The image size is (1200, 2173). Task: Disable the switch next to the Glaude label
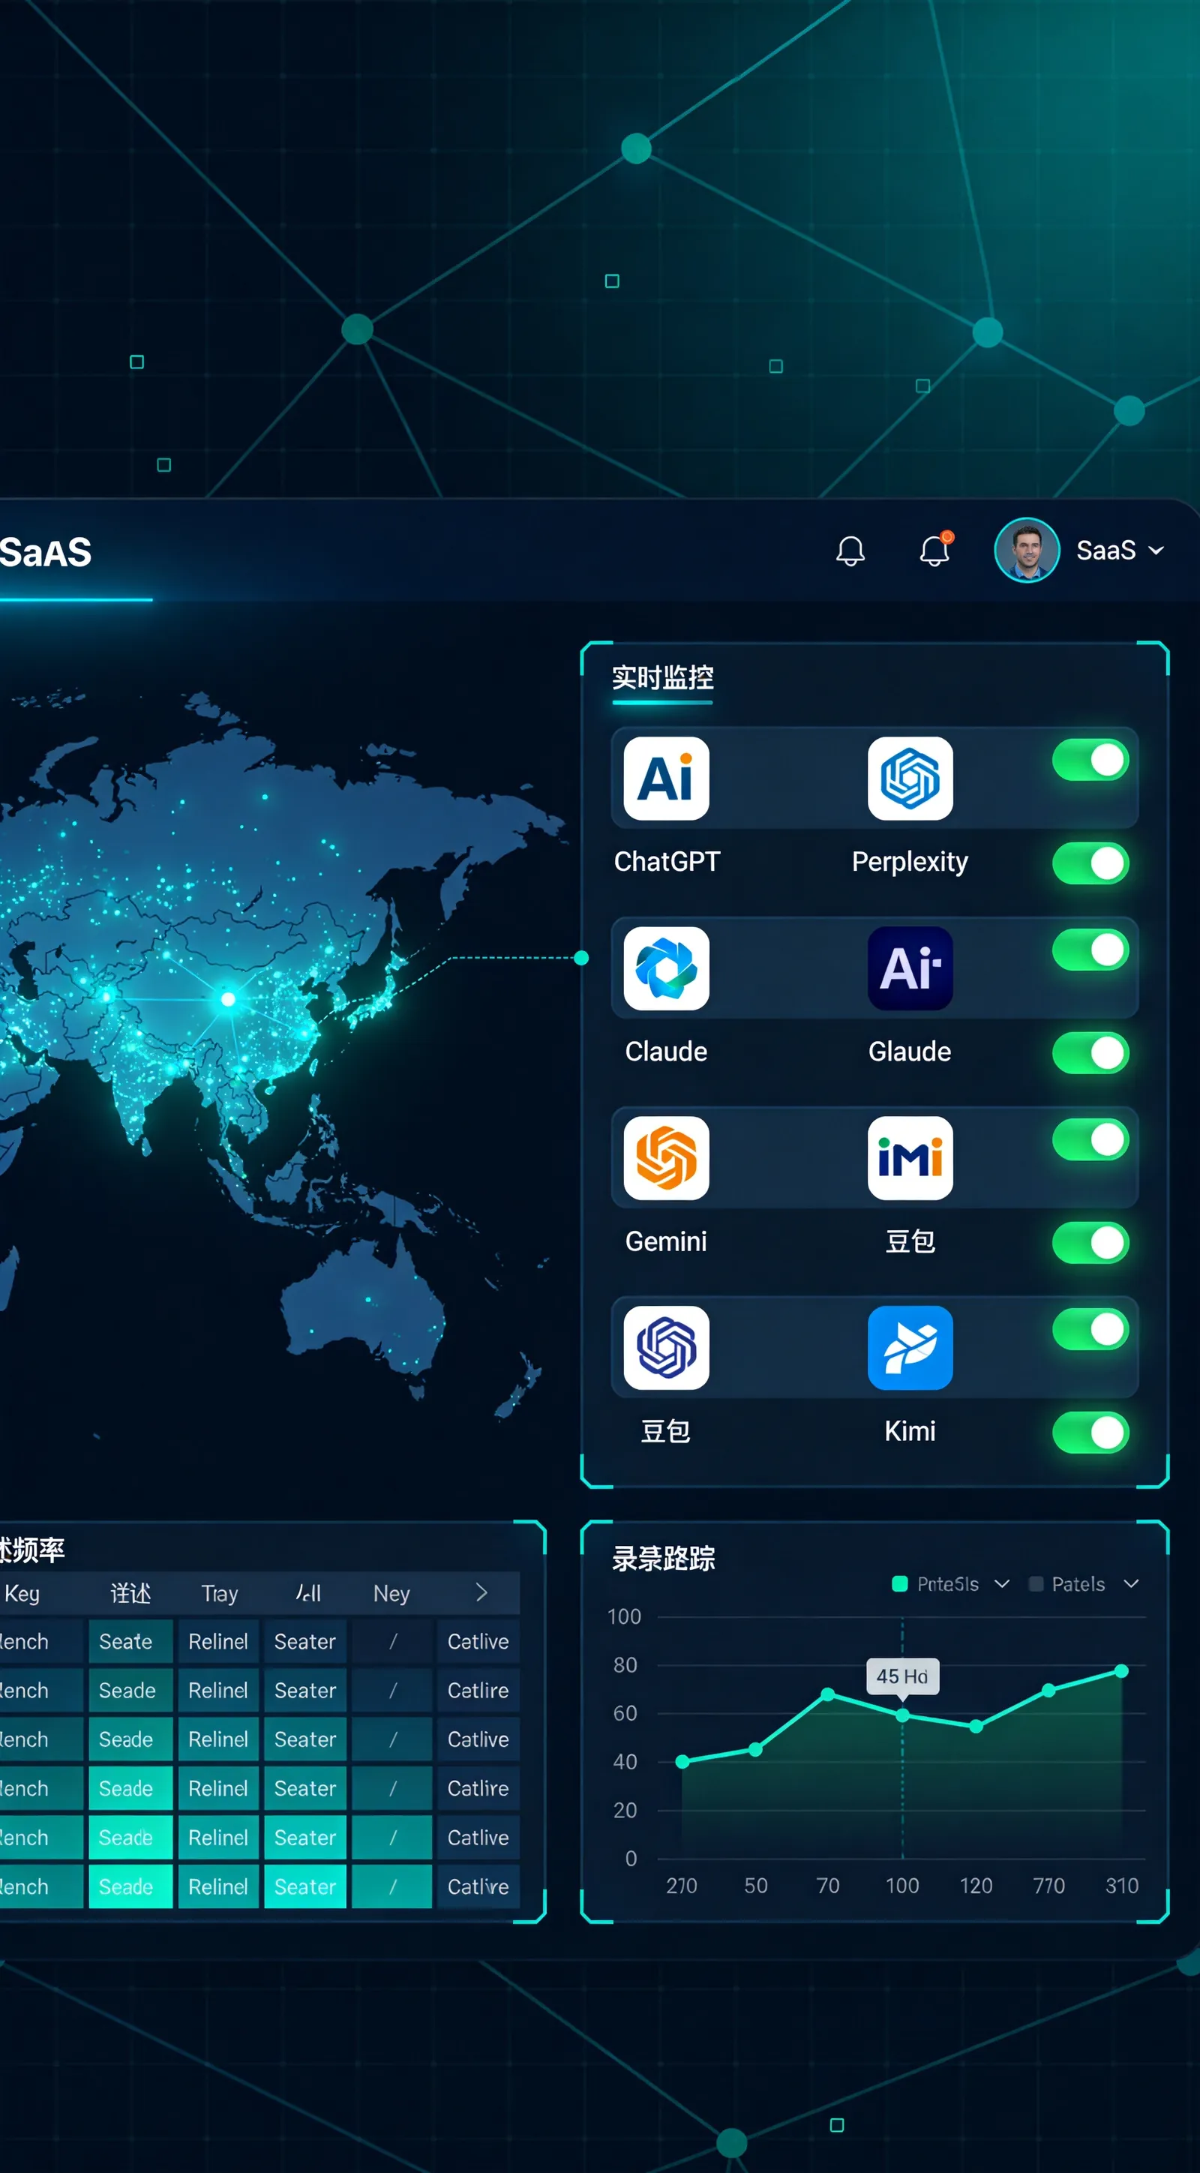(x=1090, y=1053)
